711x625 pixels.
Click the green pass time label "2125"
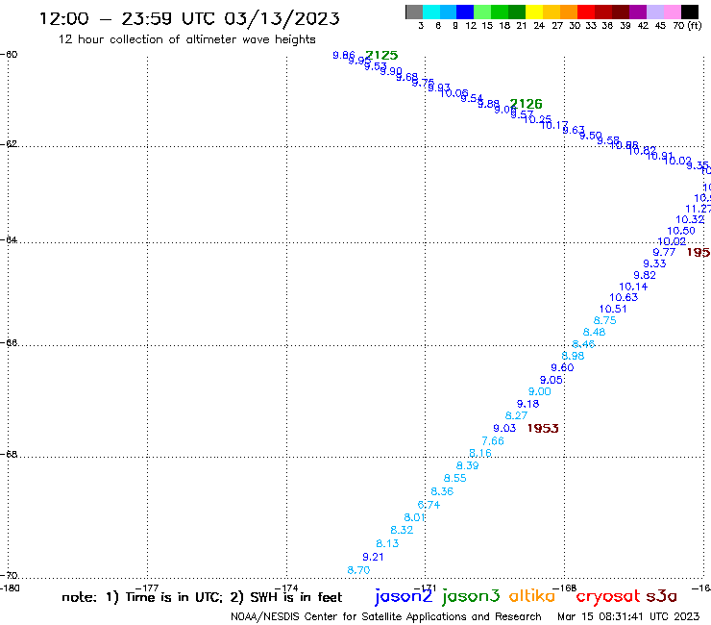(x=381, y=55)
